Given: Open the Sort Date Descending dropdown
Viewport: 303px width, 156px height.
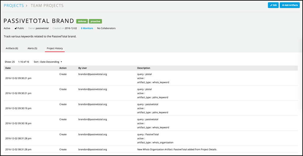Looking at the screenshot, I should [x=48, y=62].
